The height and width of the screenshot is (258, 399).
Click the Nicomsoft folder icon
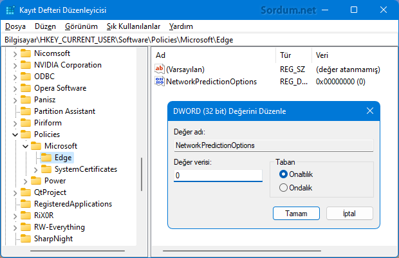26,53
